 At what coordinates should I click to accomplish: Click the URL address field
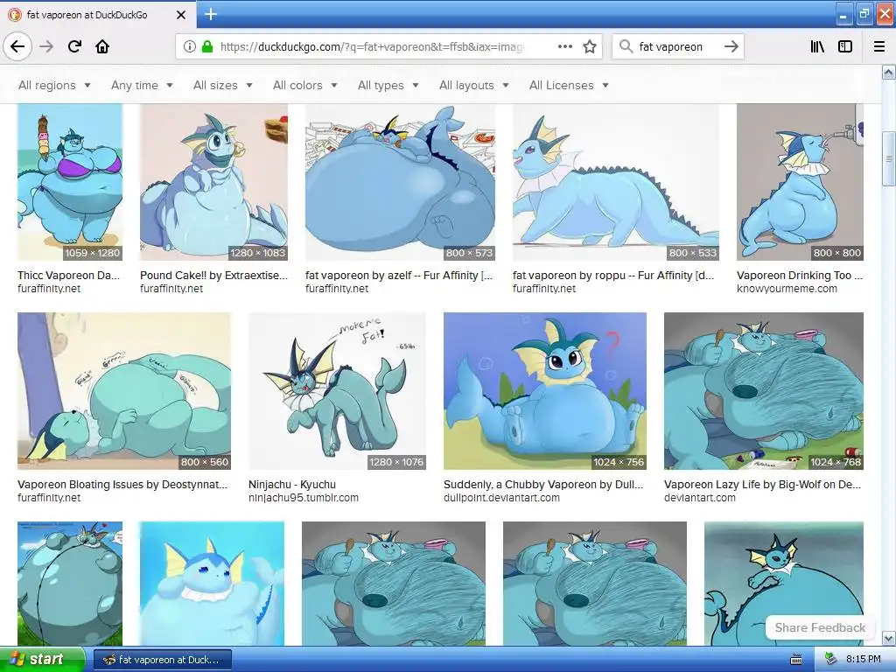pyautogui.click(x=371, y=47)
